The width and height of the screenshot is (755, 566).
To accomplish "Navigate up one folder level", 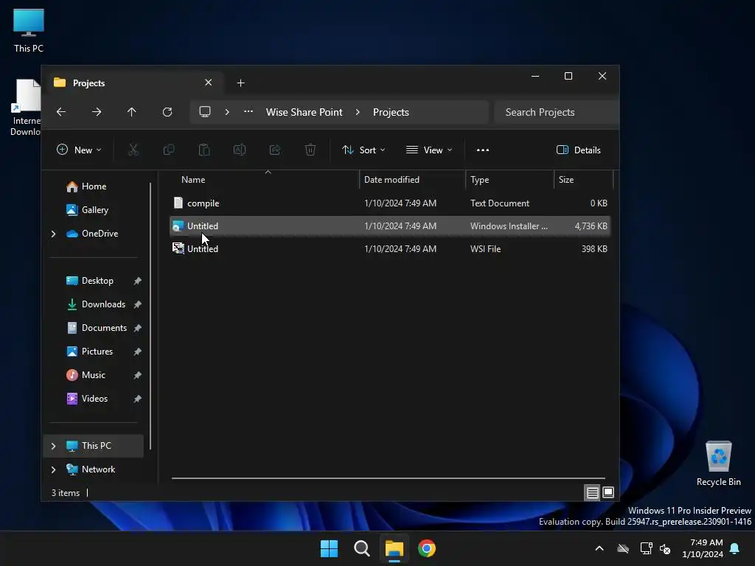I will click(x=131, y=112).
